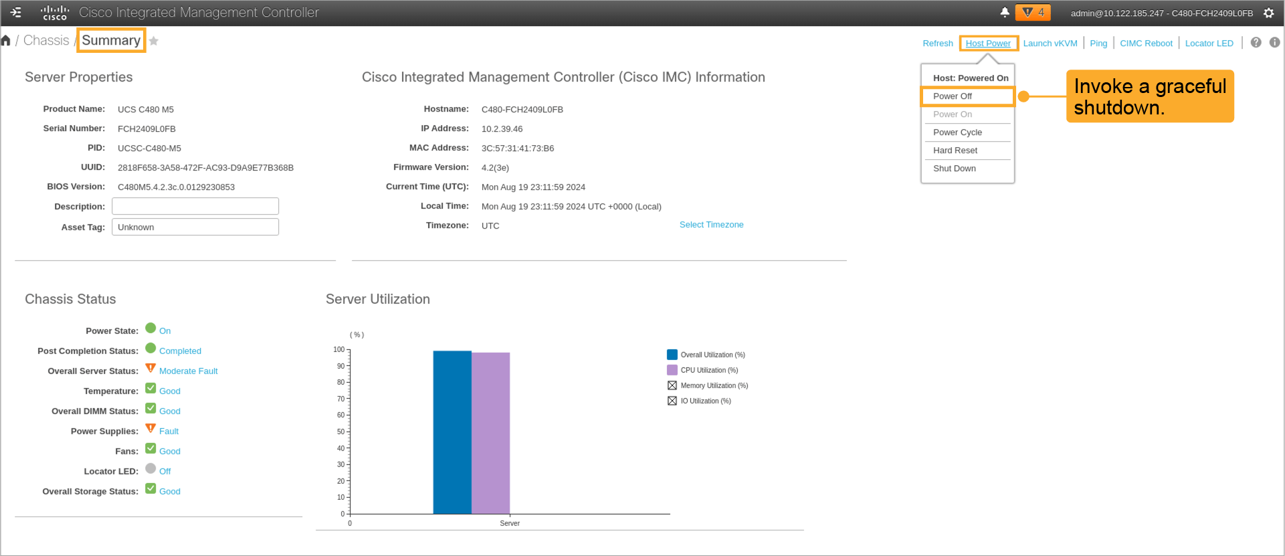
Task: Click the Cisco logo
Action: (55, 13)
